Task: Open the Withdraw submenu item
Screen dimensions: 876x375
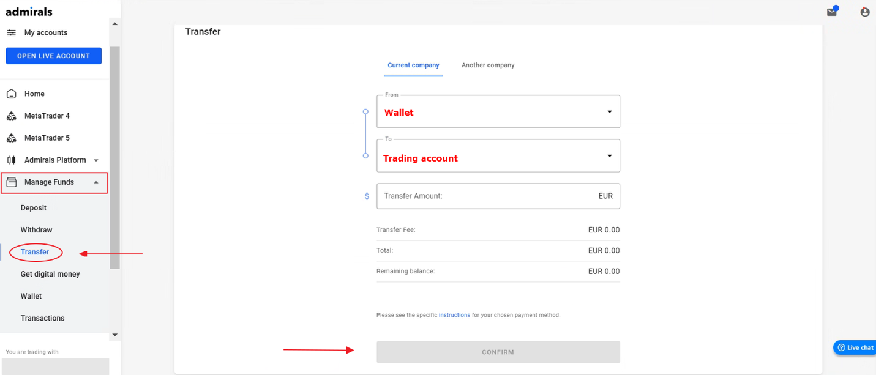Action: click(x=37, y=230)
